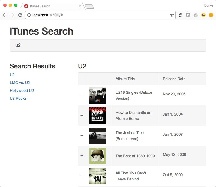Click the site info icon in address bar

pyautogui.click(x=29, y=15)
